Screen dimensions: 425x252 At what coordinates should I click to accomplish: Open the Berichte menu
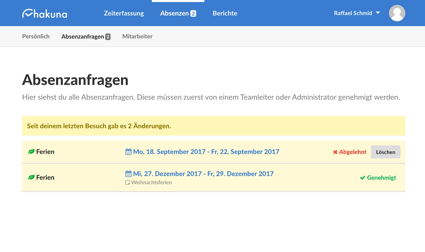click(225, 13)
